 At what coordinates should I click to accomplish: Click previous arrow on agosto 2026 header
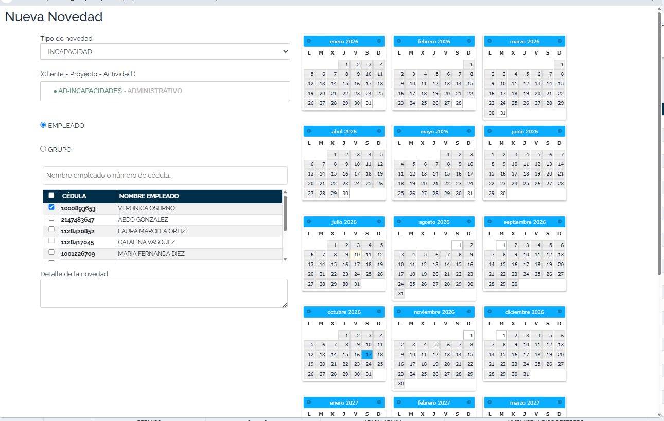tap(399, 222)
